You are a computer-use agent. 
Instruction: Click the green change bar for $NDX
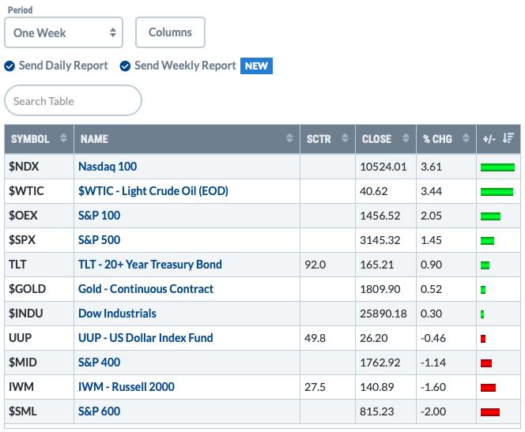[497, 167]
